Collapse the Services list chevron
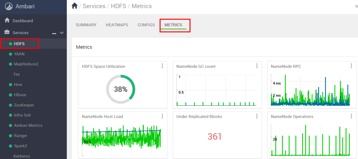 point(62,33)
